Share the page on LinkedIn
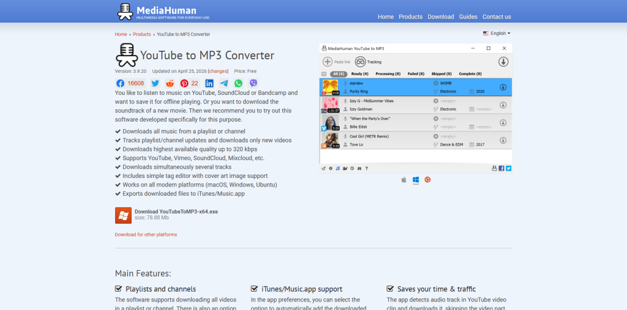Viewport: 627px width, 310px height. click(x=209, y=84)
